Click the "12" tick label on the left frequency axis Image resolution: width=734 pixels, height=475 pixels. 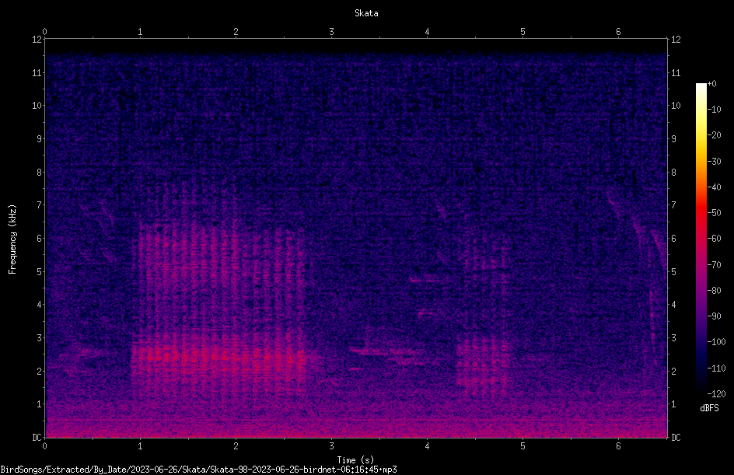[x=37, y=40]
